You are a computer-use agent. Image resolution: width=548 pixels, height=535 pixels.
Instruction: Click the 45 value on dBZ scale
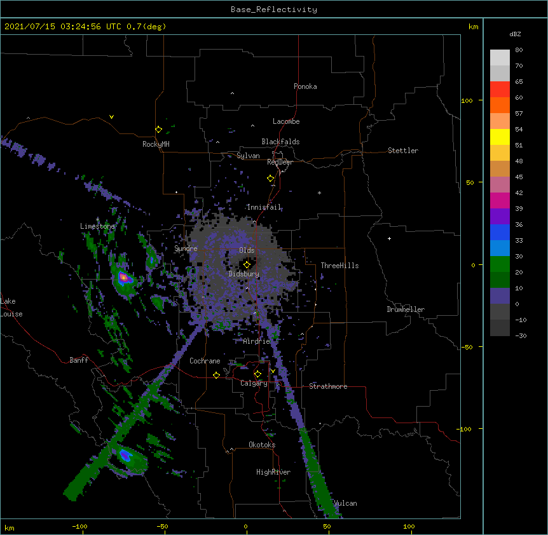coord(519,177)
